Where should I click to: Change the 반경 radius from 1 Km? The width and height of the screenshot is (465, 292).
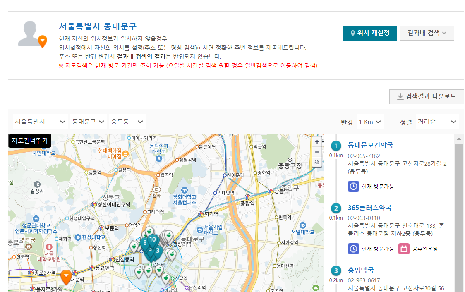coord(370,122)
